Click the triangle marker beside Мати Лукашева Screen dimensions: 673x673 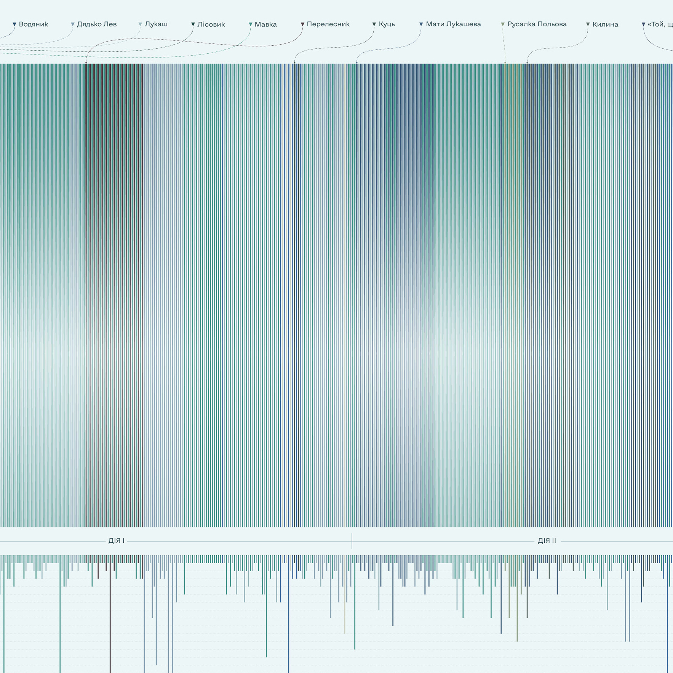pyautogui.click(x=421, y=24)
